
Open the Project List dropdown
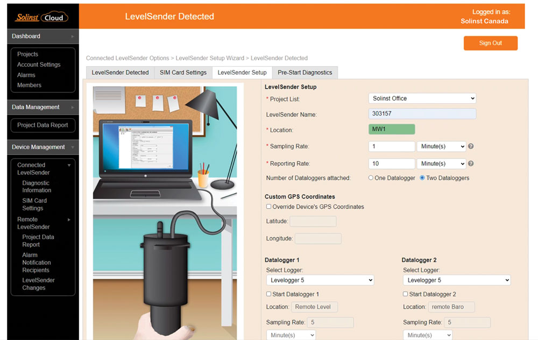coord(422,98)
